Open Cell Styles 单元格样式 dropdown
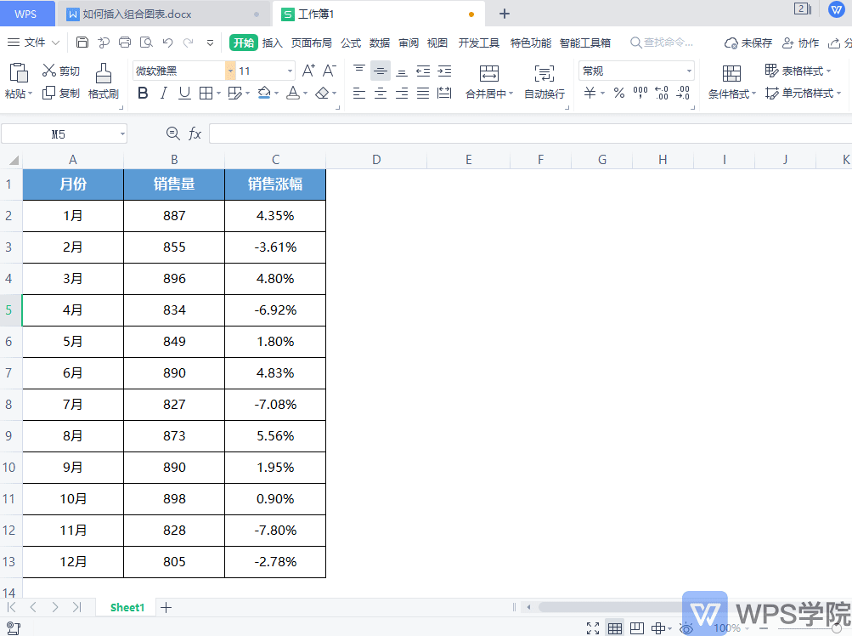Screen dimensions: 852x636 [x=803, y=93]
